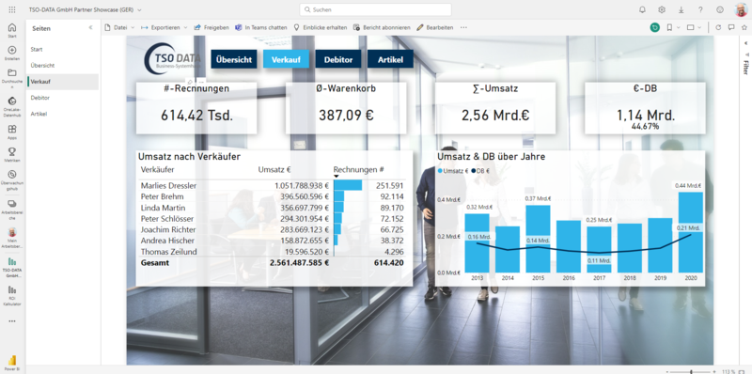Viewport: 752px width, 374px height.
Task: Collapse the Seiten pane
Action: pyautogui.click(x=90, y=28)
